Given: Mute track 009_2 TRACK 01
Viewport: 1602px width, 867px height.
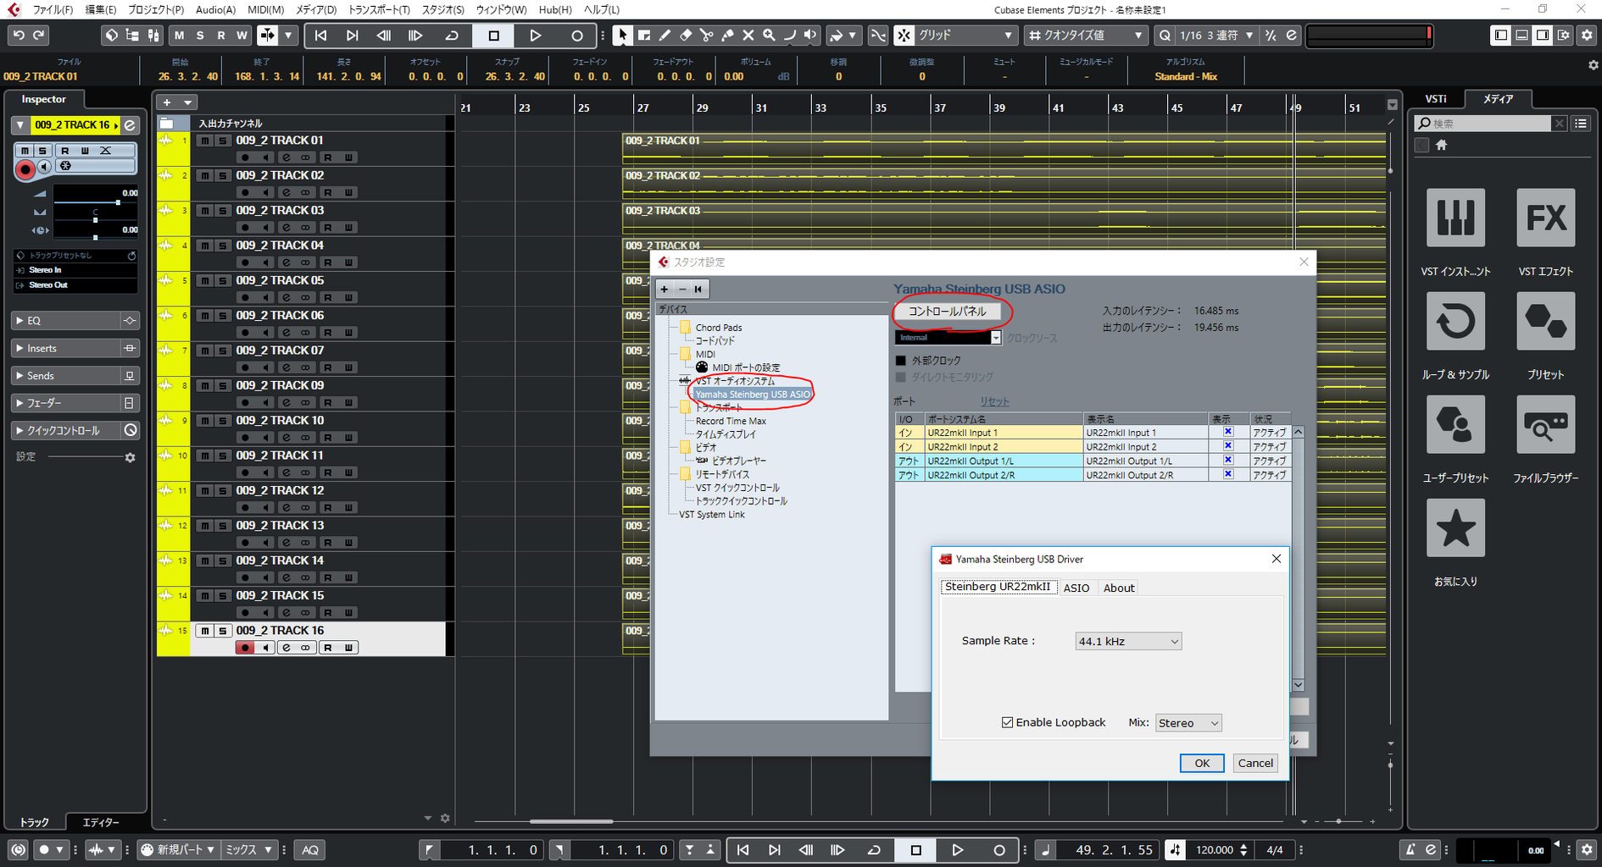Looking at the screenshot, I should [x=205, y=141].
